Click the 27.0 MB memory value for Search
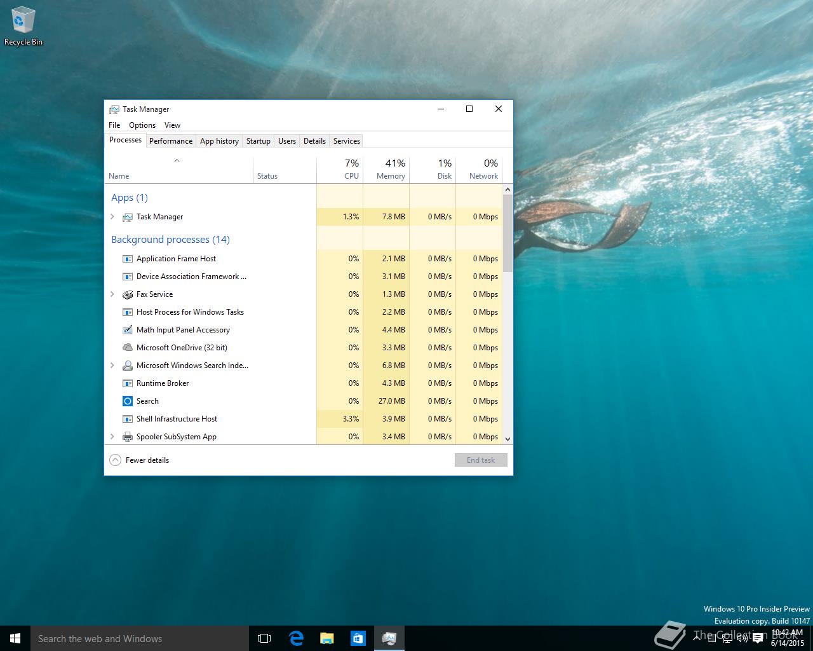813x651 pixels. pyautogui.click(x=391, y=401)
